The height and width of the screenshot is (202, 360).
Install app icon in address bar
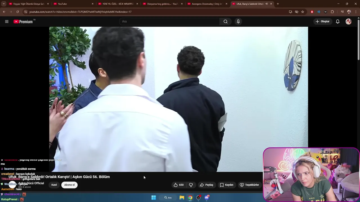[x=291, y=12]
